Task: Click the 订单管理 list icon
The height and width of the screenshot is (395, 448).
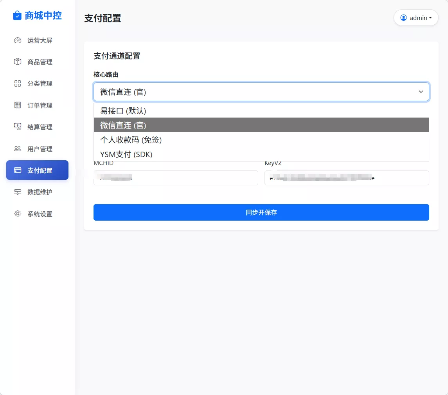Action: (x=18, y=105)
